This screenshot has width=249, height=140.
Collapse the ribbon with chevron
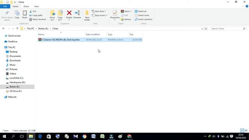[x=243, y=6]
